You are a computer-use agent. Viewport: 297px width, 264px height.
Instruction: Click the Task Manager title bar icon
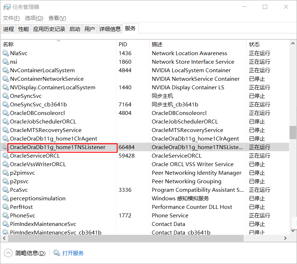tap(7, 6)
